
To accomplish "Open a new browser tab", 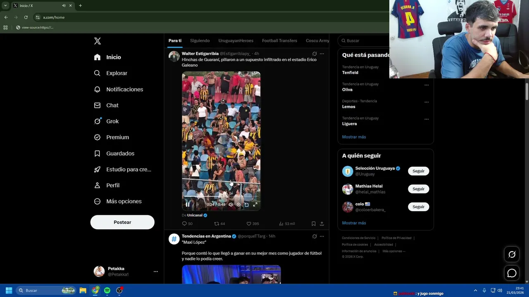I will pos(80,5).
